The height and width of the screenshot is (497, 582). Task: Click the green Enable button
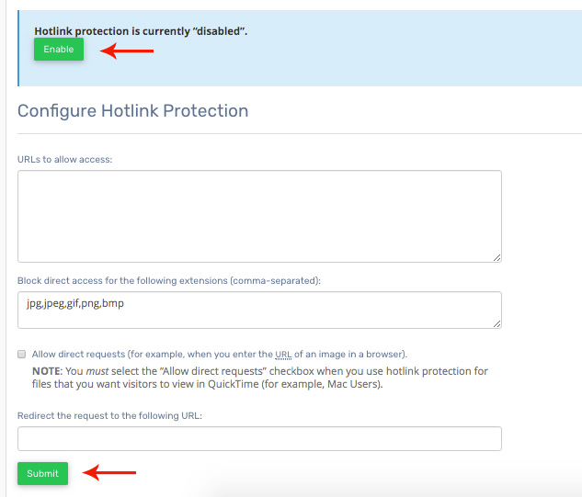pos(59,50)
